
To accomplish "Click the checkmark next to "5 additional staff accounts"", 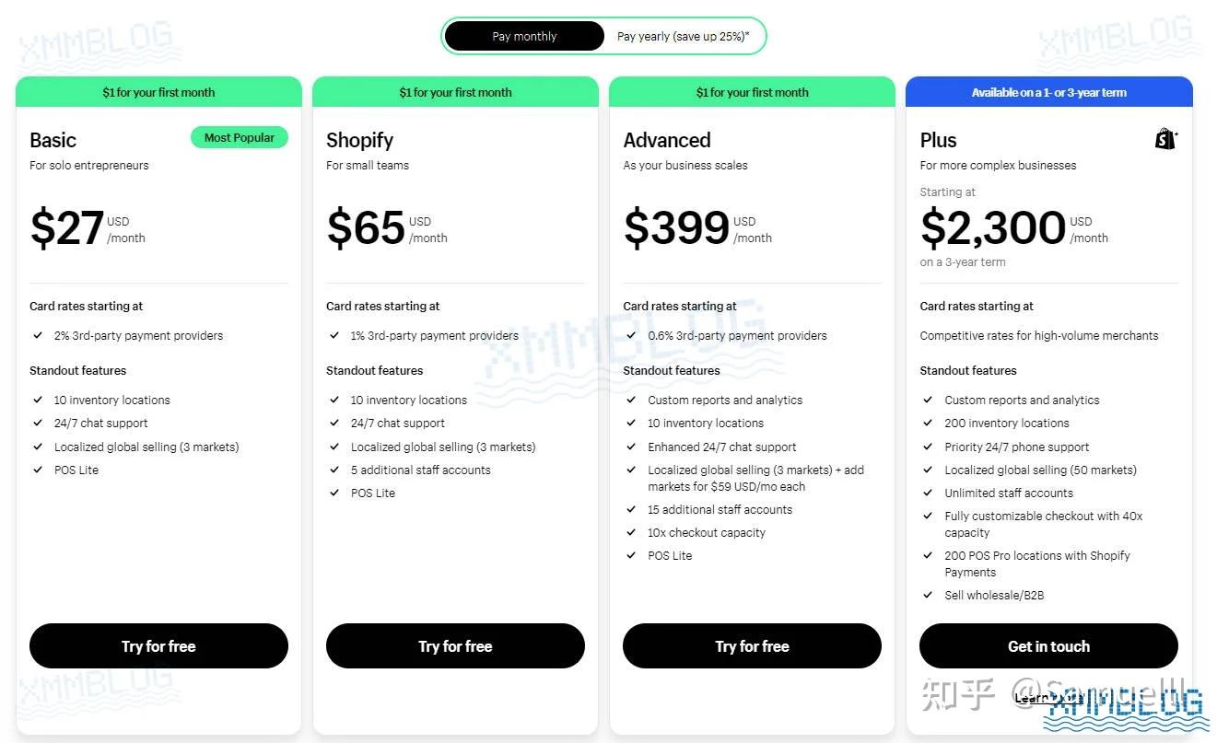I will pos(334,470).
